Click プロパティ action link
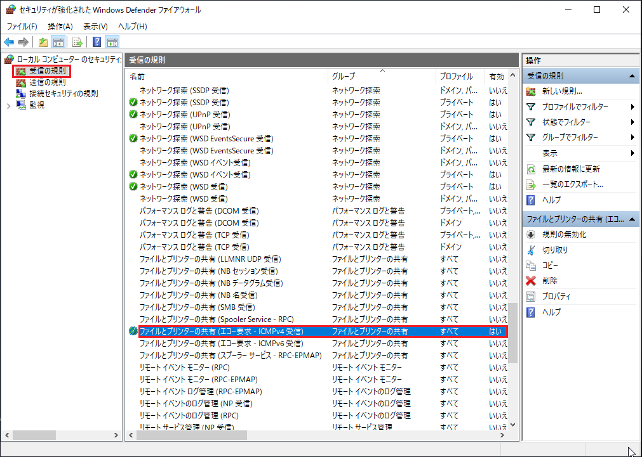This screenshot has width=642, height=457. 556,297
